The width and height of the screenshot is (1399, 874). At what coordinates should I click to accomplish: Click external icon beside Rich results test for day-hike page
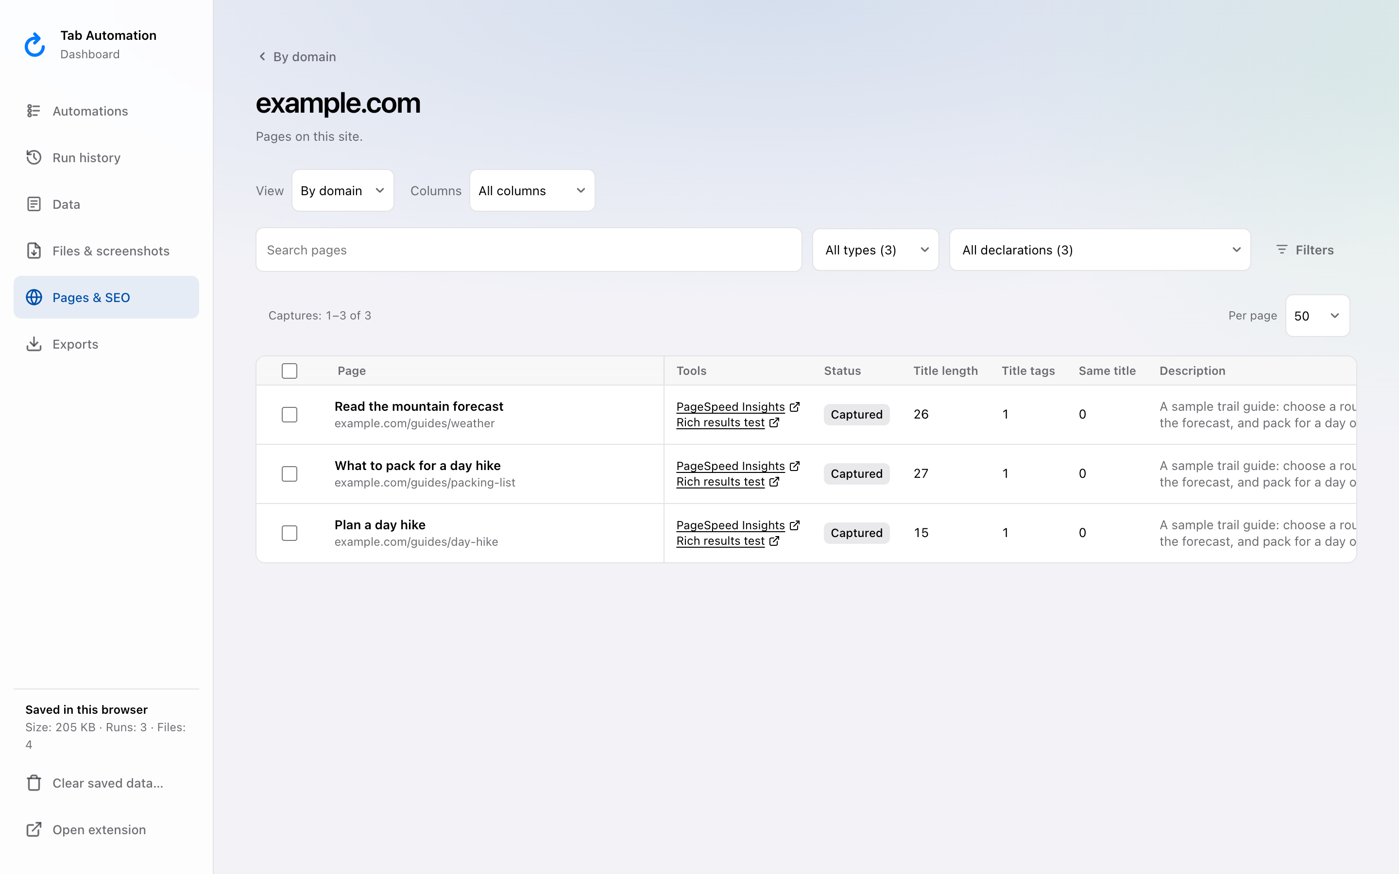[x=775, y=540]
